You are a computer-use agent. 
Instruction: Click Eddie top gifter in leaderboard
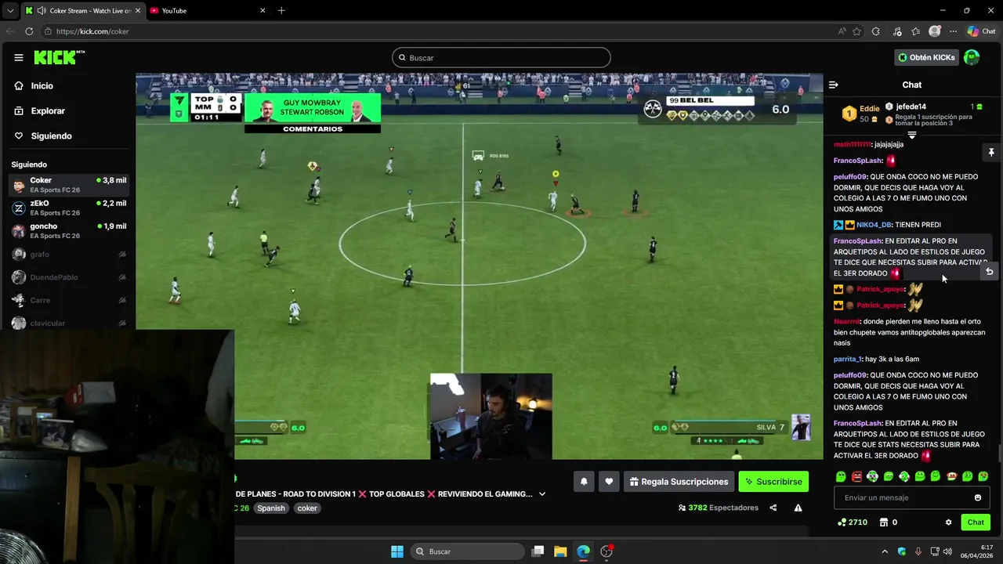[860, 114]
